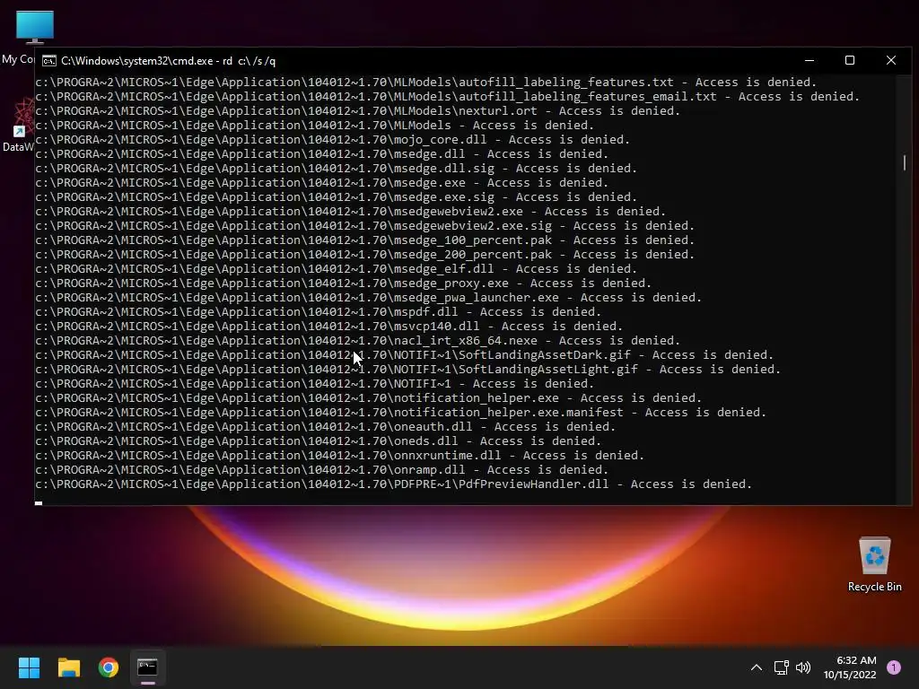
Task: Maximize the Command Prompt window
Action: 850,60
